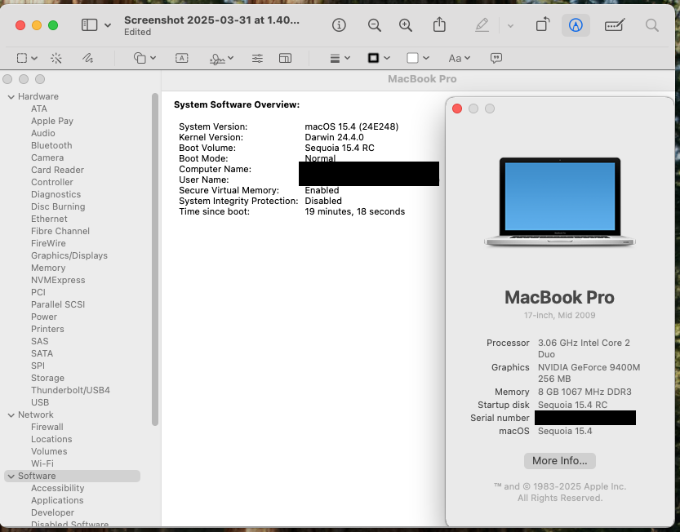Select Thunderbolt/USB4 entry
The width and height of the screenshot is (680, 532).
coord(70,390)
